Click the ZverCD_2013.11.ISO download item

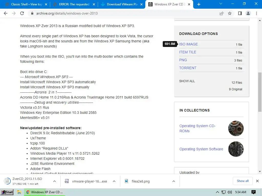tap(27, 181)
